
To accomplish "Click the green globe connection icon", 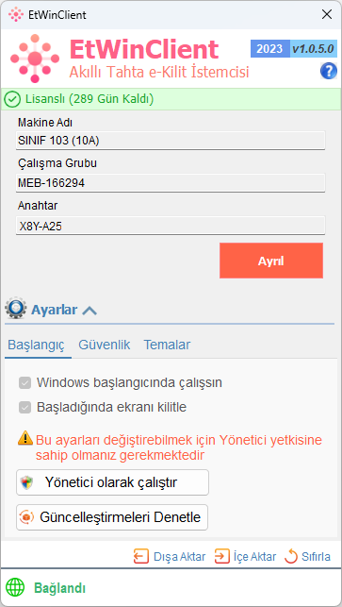I will [15, 587].
